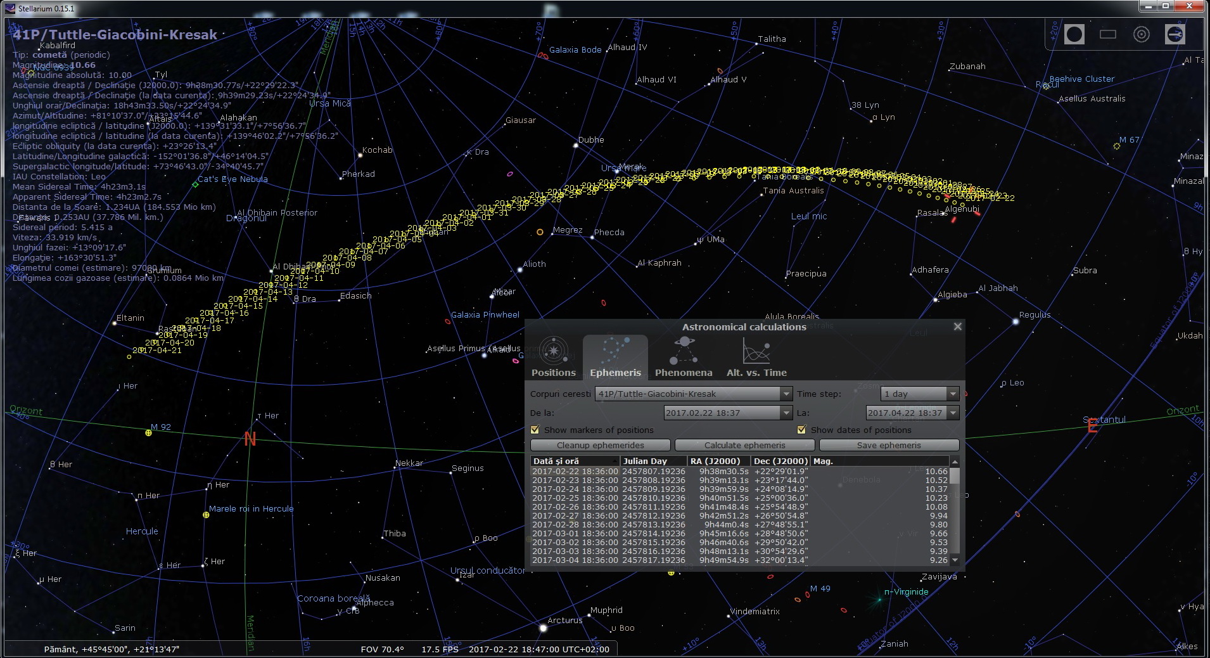The height and width of the screenshot is (658, 1210).
Task: Click location Pământ, +45°45'00", +21°13'47"
Action: coord(111,649)
